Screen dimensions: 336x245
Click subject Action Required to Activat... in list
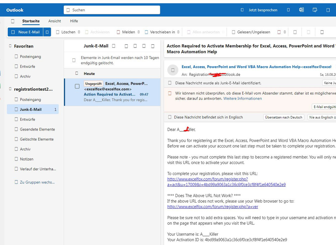tap(110, 94)
